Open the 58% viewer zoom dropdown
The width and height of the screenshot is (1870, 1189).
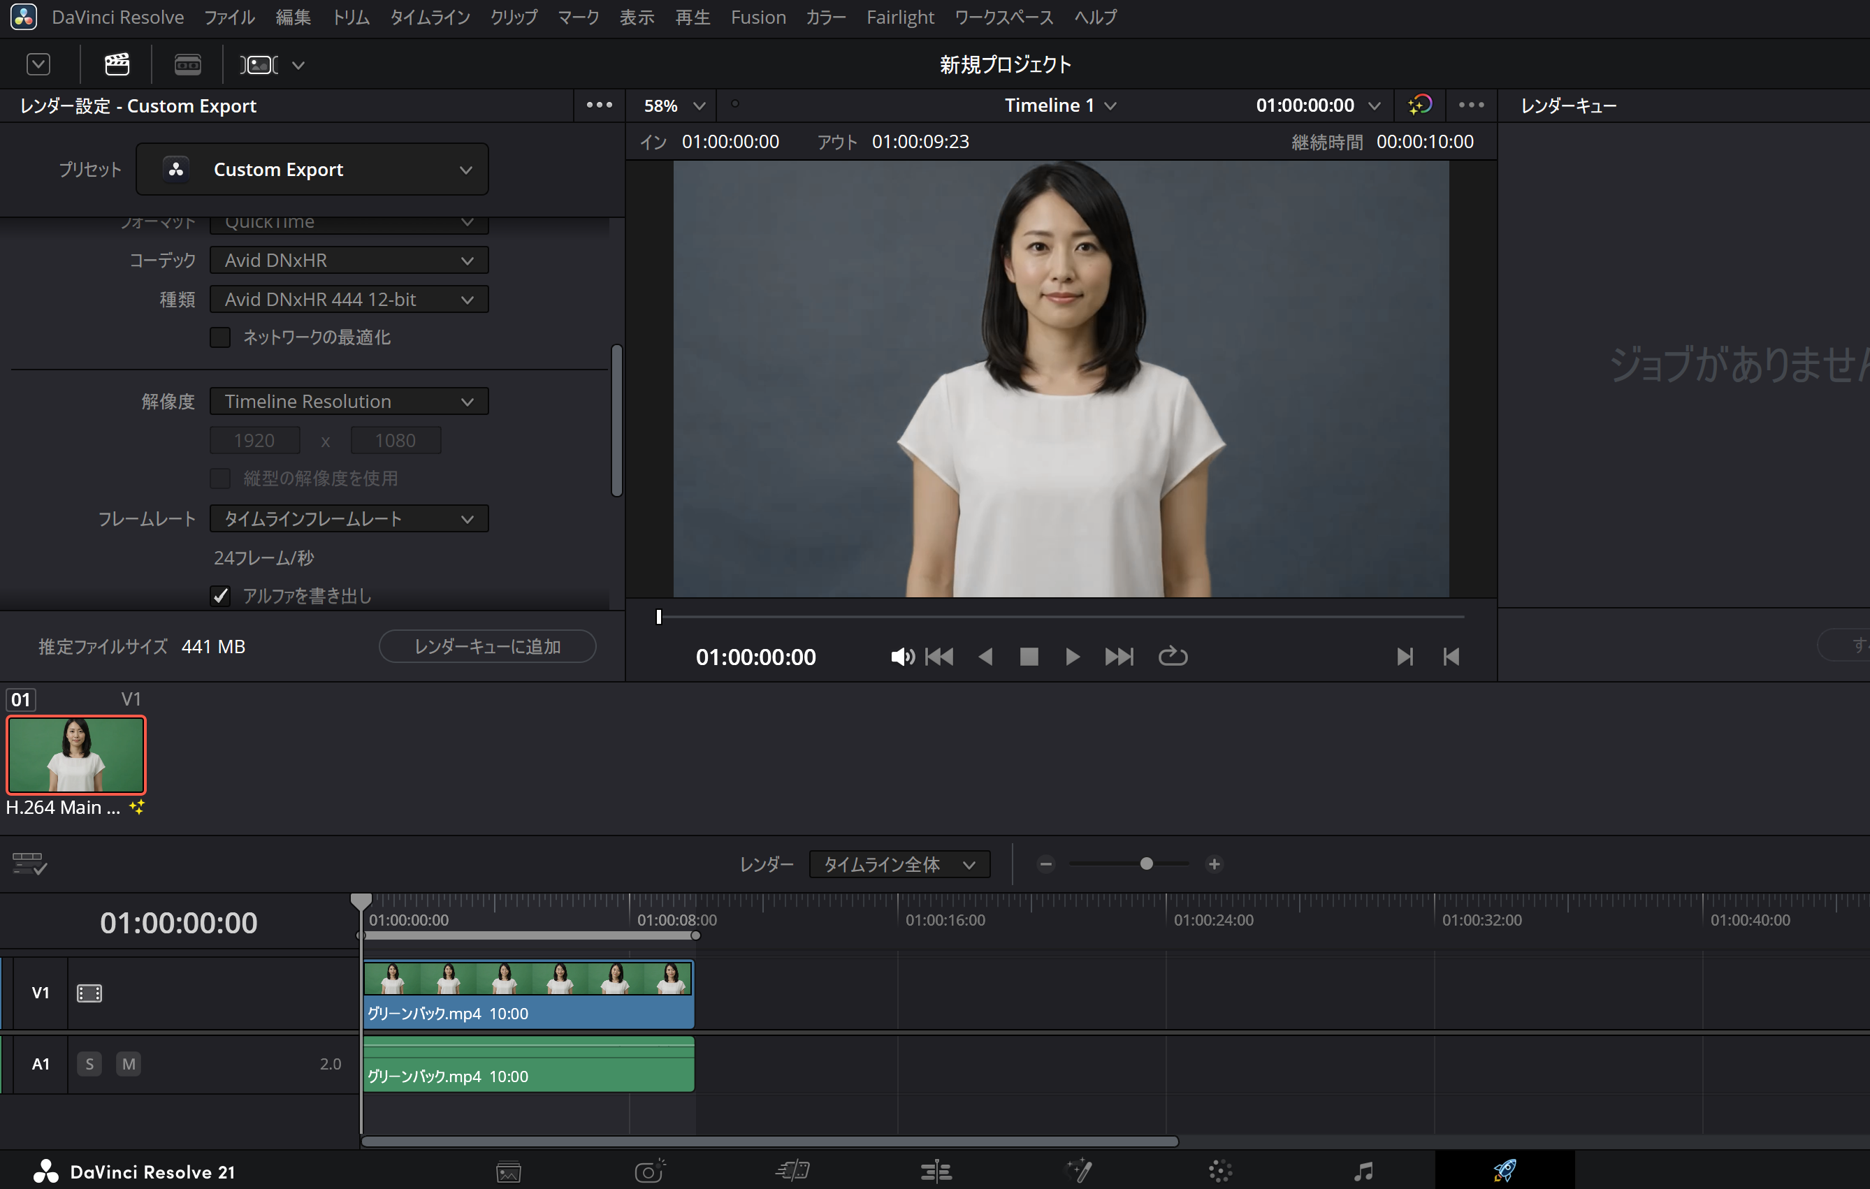click(674, 105)
